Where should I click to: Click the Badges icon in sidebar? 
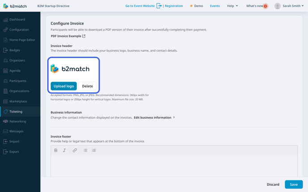pyautogui.click(x=5, y=50)
